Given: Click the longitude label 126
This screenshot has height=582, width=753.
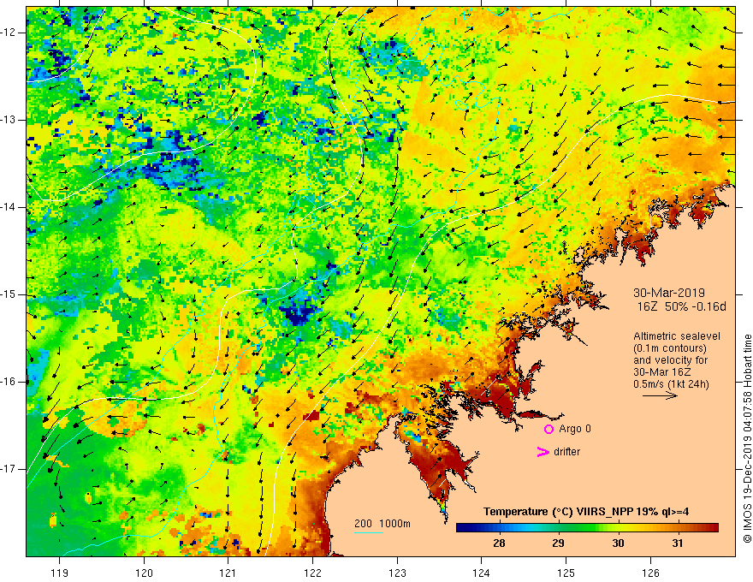Looking at the screenshot, I should tap(650, 573).
